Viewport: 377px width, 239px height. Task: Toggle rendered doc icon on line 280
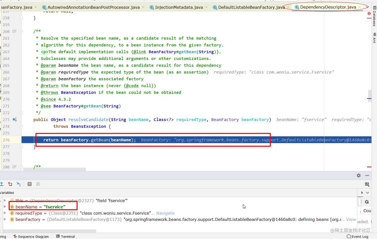15,167
